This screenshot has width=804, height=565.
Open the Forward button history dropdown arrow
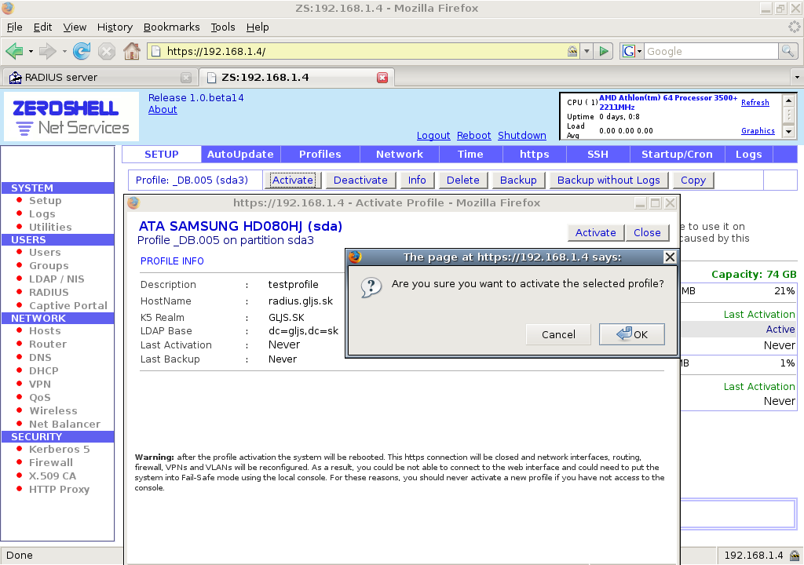coord(64,51)
